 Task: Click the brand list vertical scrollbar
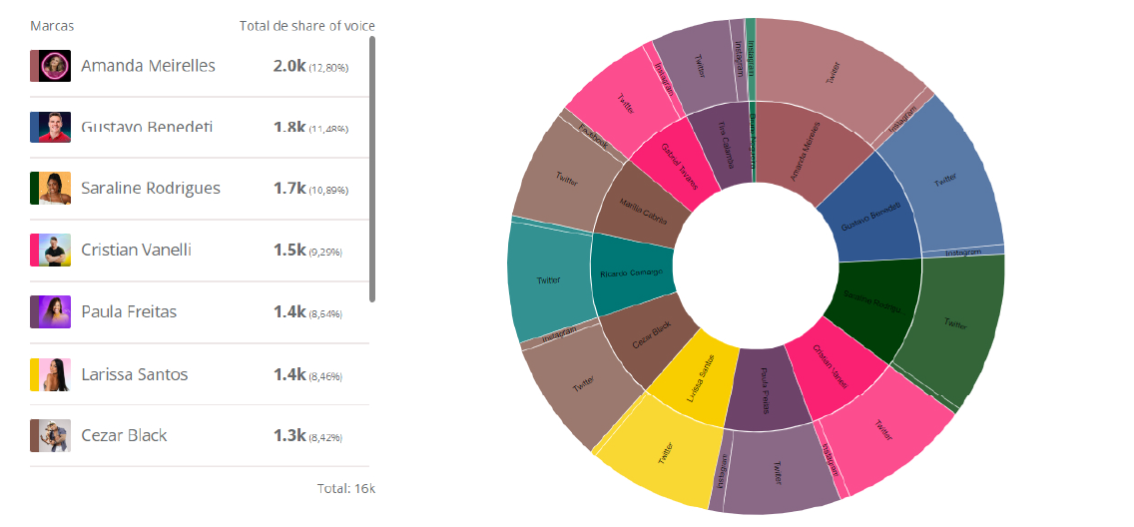click(372, 170)
